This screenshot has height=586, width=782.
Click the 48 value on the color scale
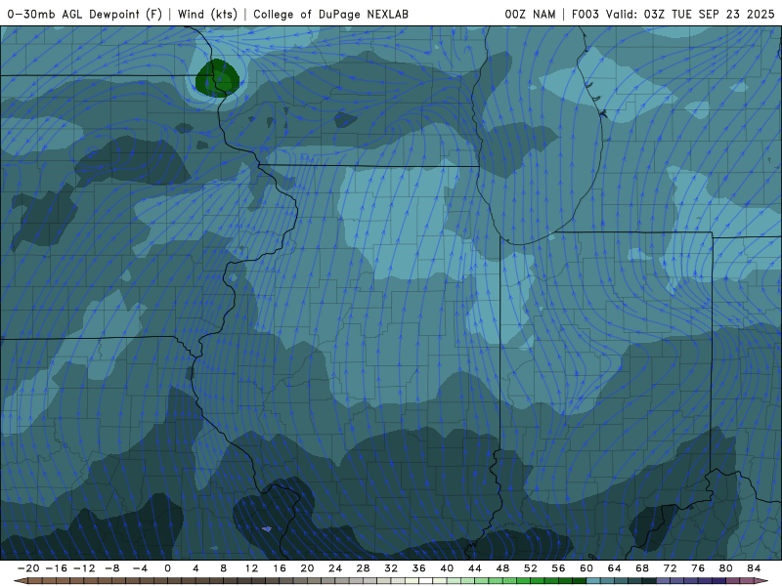(x=502, y=568)
